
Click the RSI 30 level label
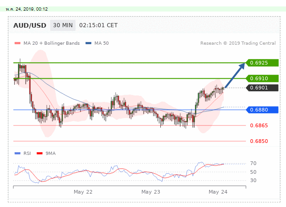(253, 180)
